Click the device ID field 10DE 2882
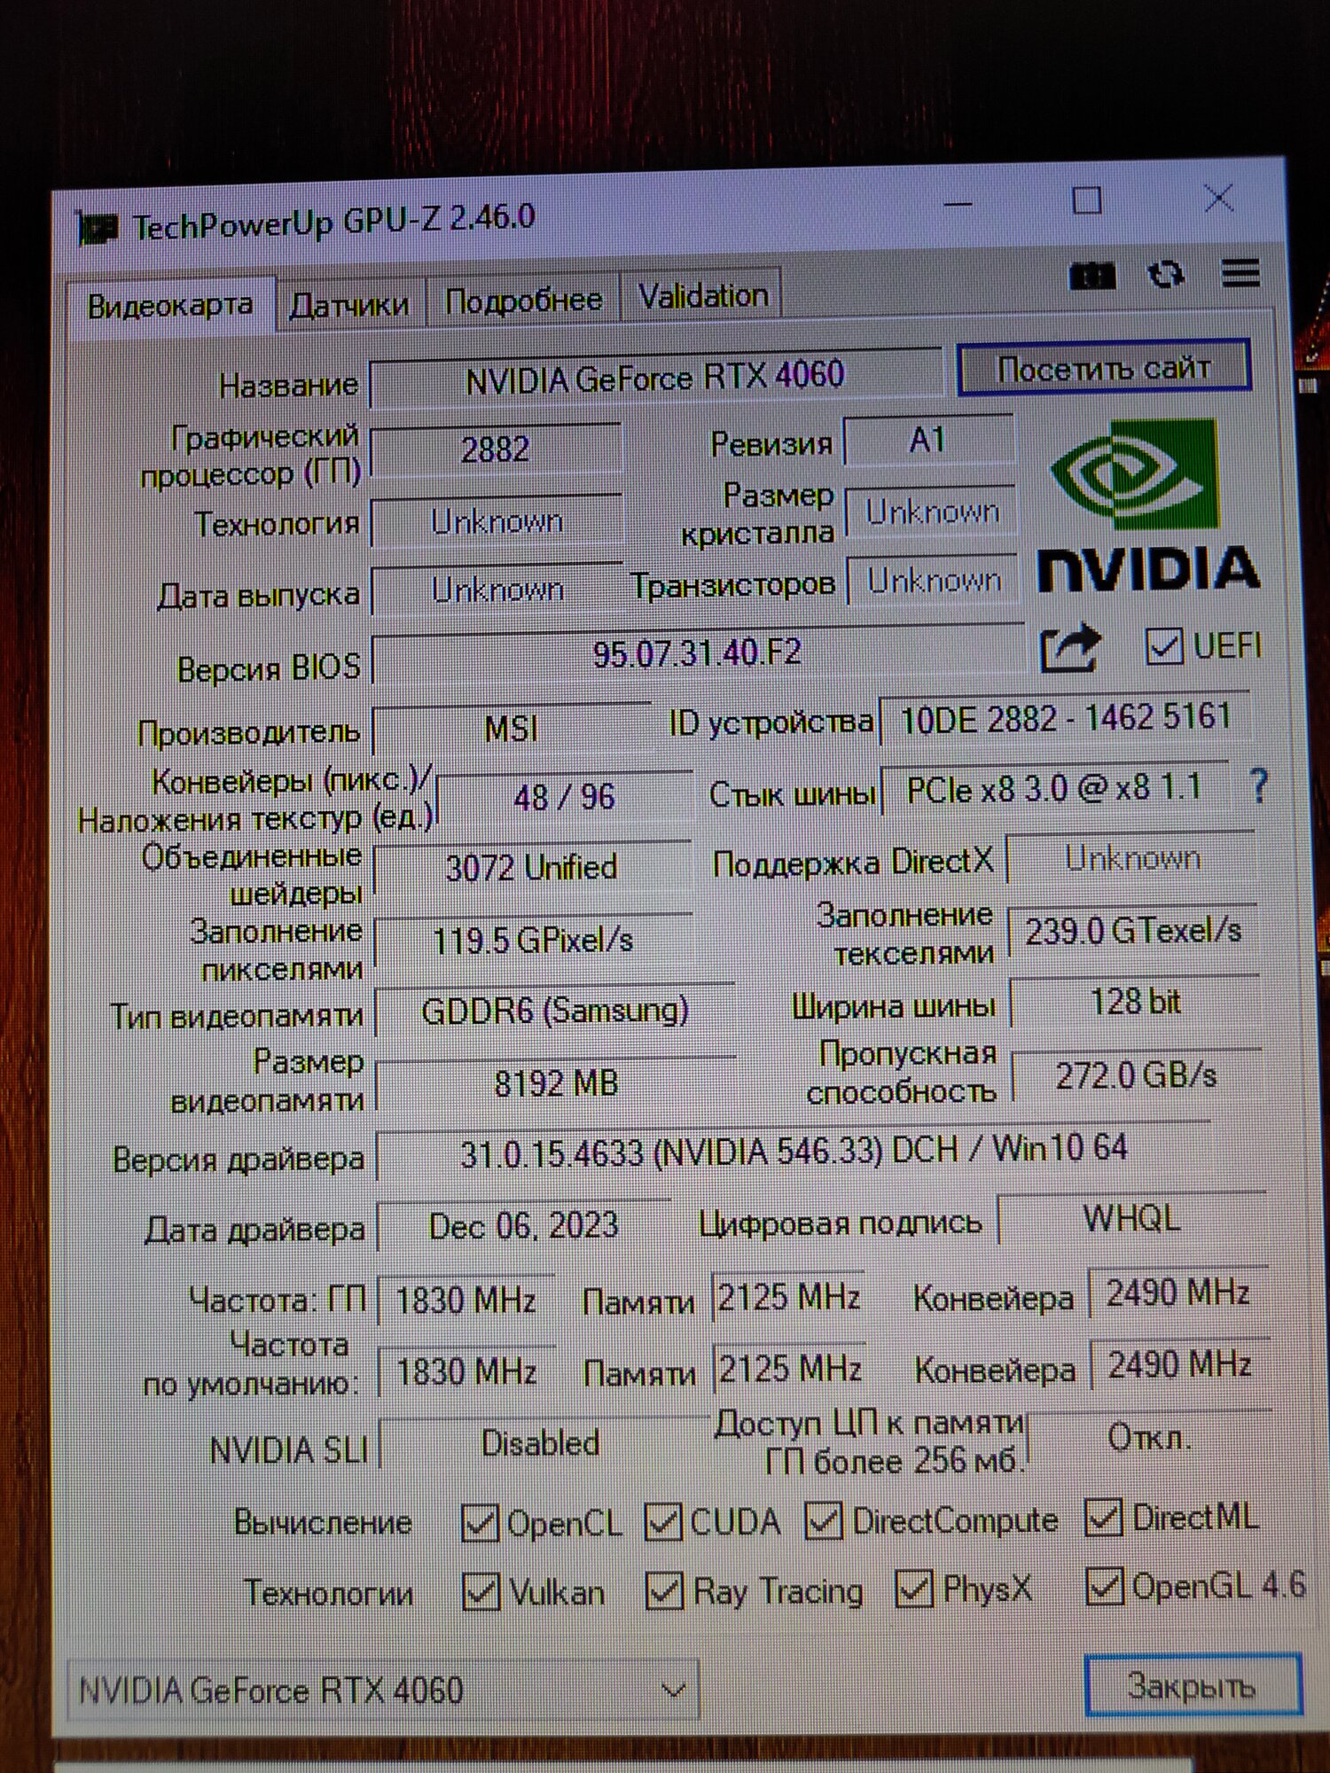The image size is (1330, 1773). (1064, 718)
